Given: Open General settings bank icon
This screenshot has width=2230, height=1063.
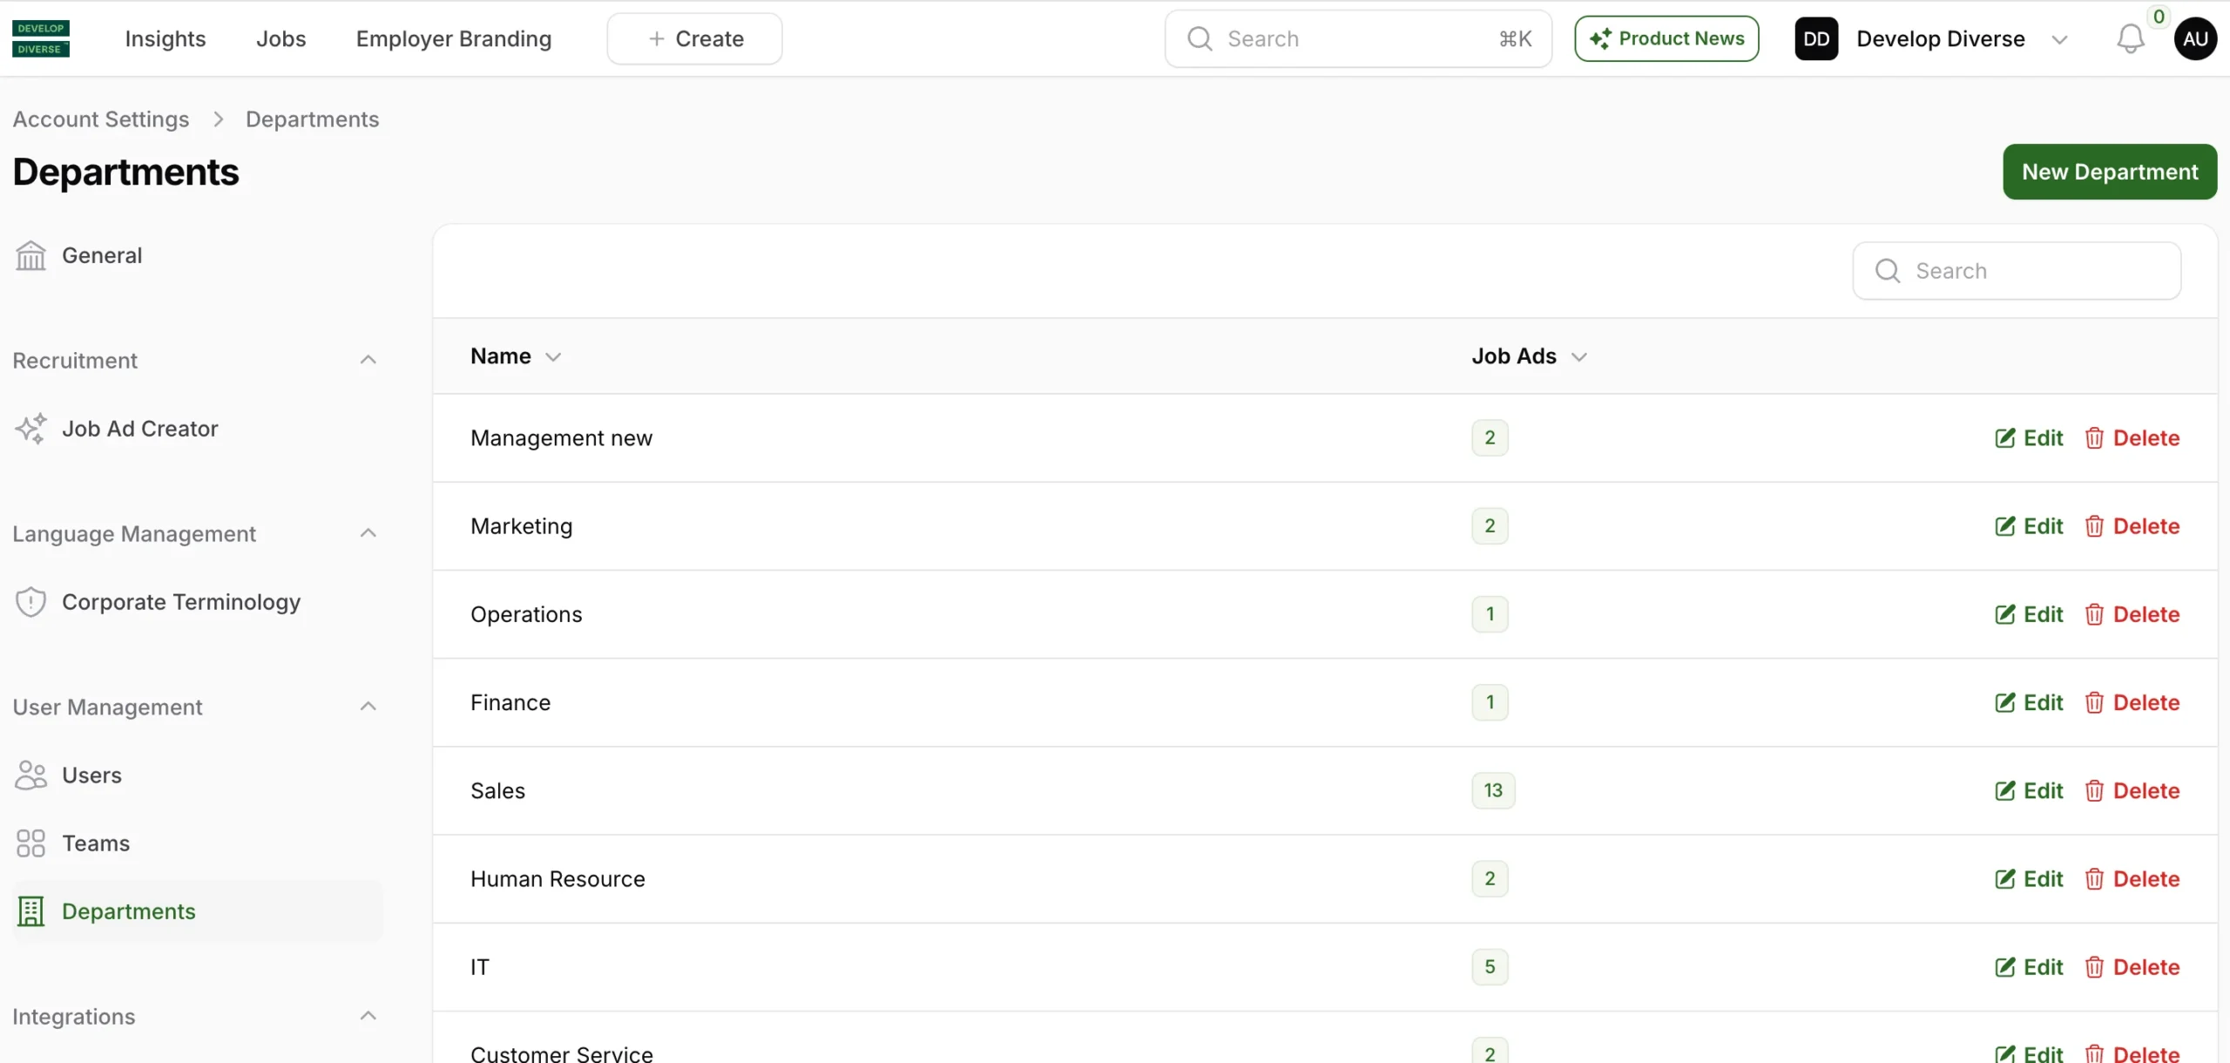Looking at the screenshot, I should point(30,255).
